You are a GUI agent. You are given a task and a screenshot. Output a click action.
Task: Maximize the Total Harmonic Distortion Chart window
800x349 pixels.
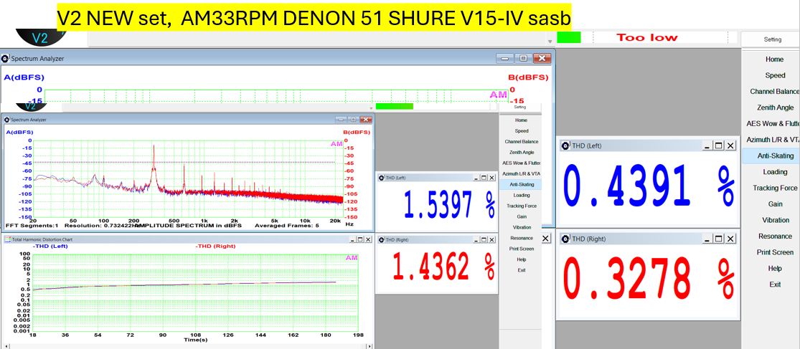coord(359,239)
